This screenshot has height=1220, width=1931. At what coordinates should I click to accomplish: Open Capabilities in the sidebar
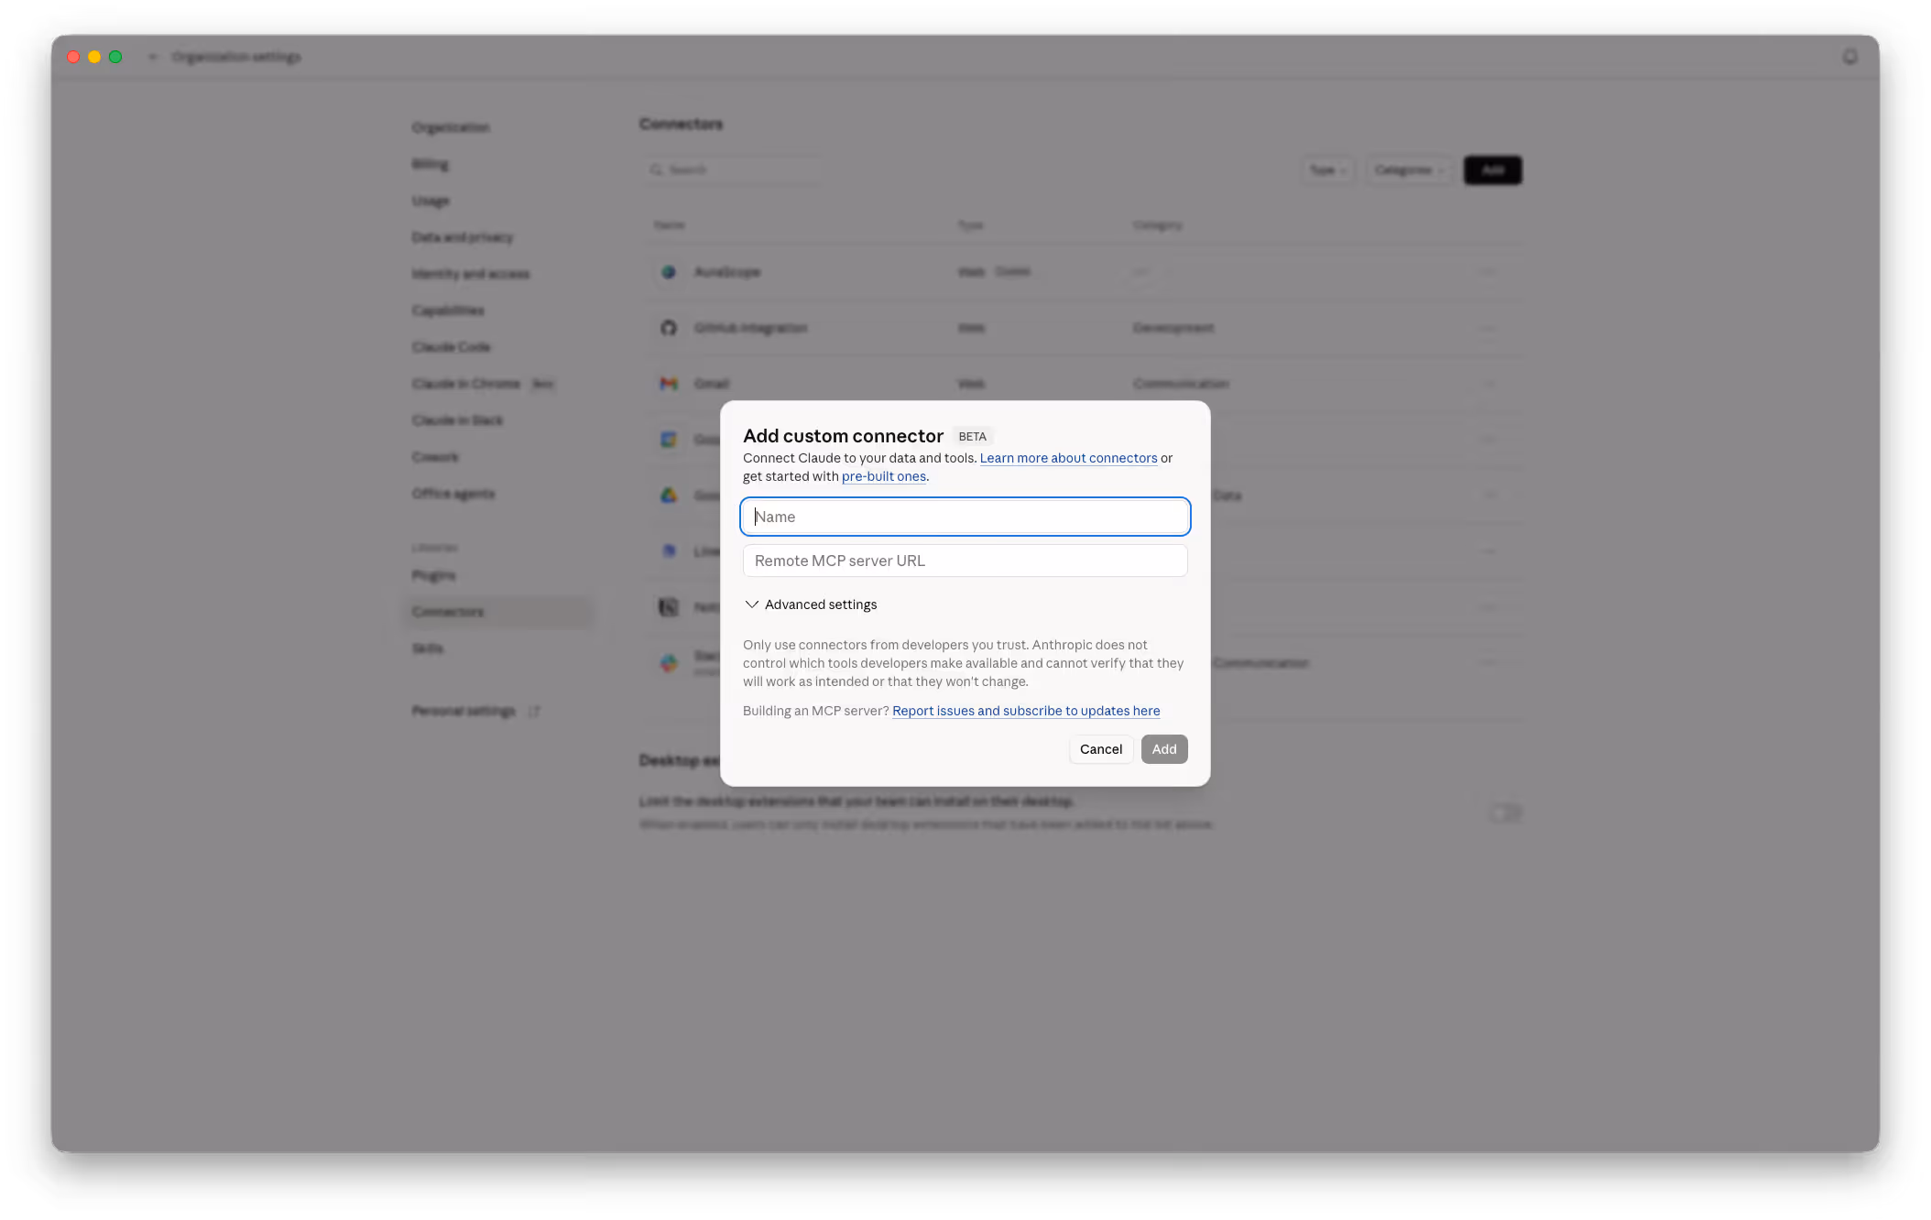click(x=448, y=310)
